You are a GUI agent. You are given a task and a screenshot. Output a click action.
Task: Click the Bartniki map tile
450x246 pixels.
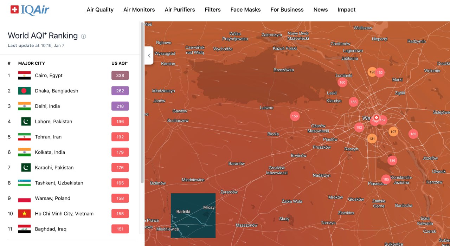click(x=193, y=215)
